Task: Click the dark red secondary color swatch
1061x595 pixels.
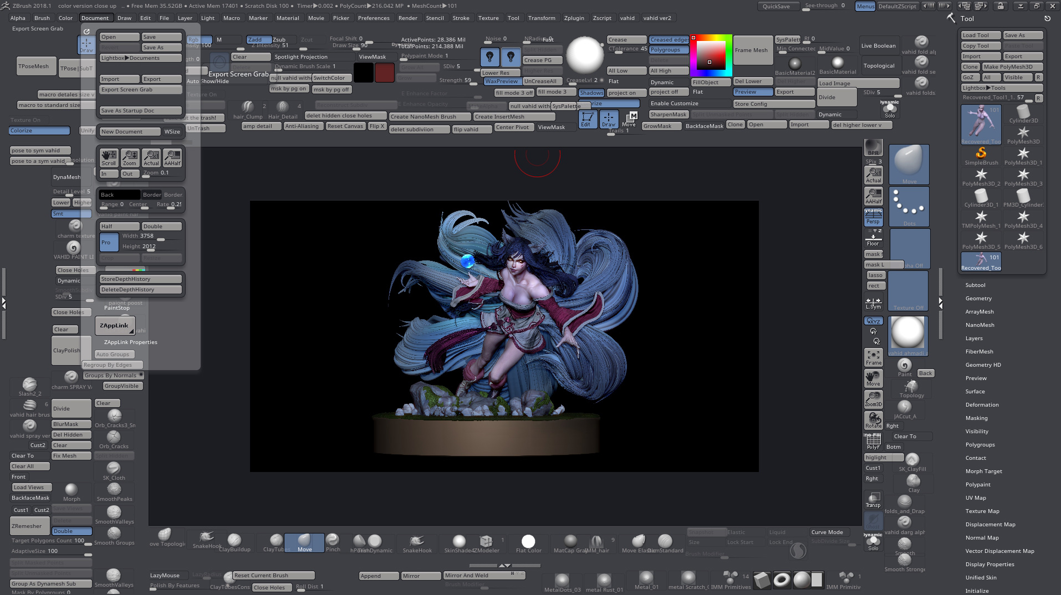Action: 385,72
